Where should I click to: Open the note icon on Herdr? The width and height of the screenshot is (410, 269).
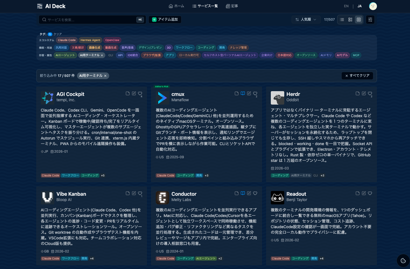point(358,93)
